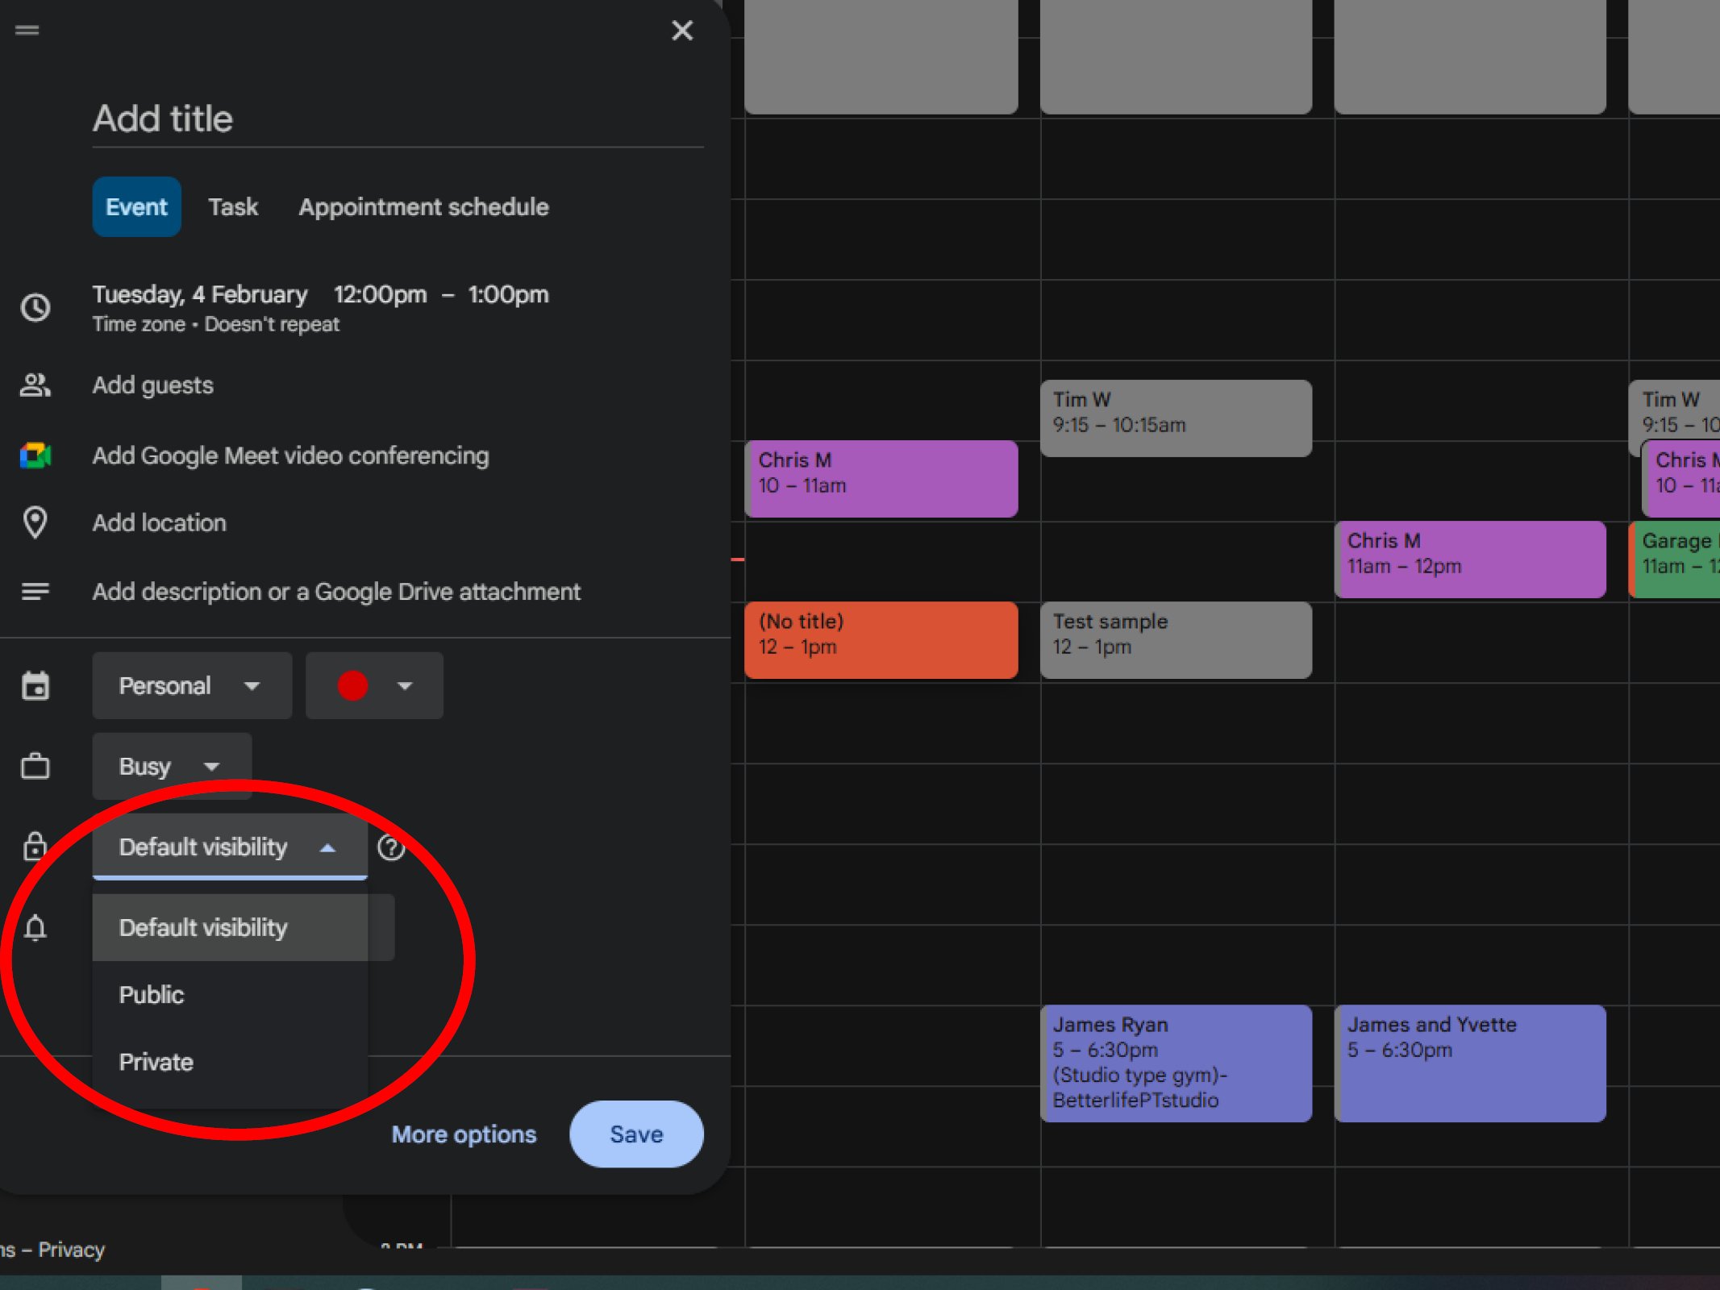Click the Google Meet camera icon
Viewport: 1720px width, 1290px height.
pyautogui.click(x=35, y=456)
